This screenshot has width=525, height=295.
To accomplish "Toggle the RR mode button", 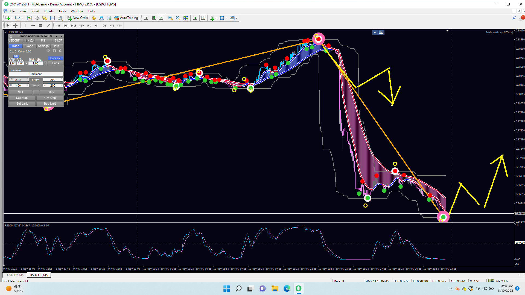I will (16, 56).
